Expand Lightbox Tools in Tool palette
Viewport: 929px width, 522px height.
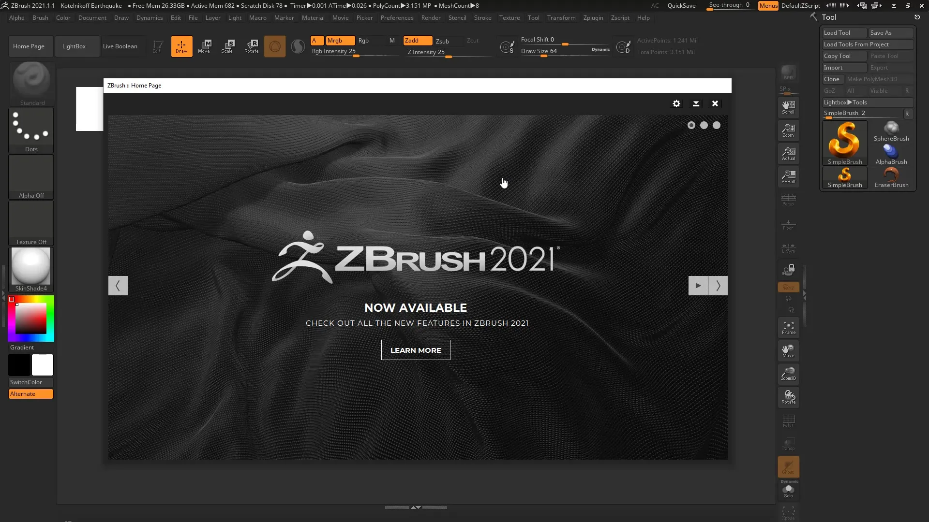(x=868, y=102)
